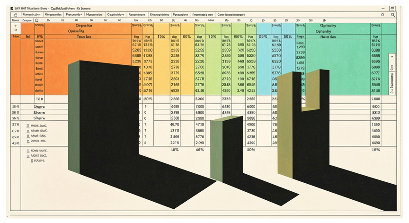Image resolution: width=409 pixels, height=223 pixels.
Task: Open the "Ehovragidstroy" menu
Action: pyautogui.click(x=160, y=15)
